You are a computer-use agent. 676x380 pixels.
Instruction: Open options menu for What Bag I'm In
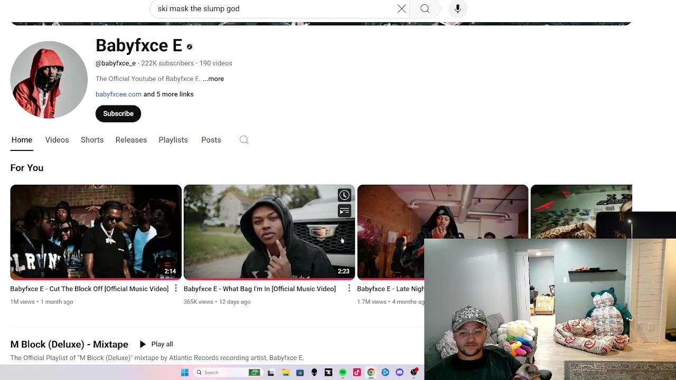(x=349, y=289)
